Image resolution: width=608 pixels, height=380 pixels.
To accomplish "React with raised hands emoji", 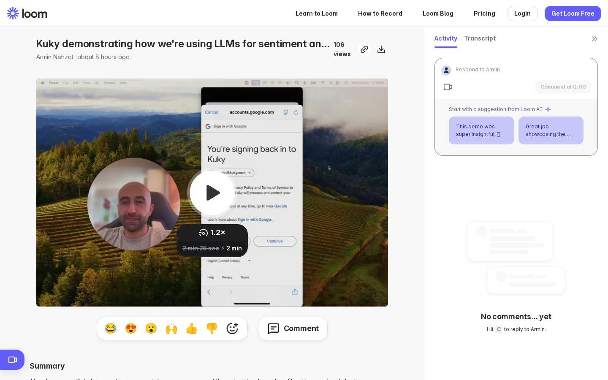I will click(171, 328).
